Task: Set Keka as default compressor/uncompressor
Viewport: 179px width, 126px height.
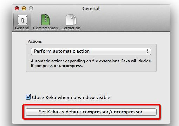Action: pyautogui.click(x=91, y=112)
